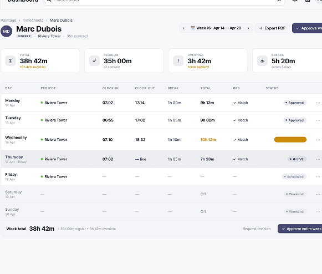
Task: Click the Overtime exclamation icon
Action: click(178, 61)
